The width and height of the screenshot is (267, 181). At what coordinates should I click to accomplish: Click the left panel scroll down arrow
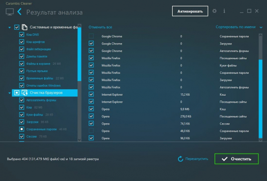coord(79,140)
